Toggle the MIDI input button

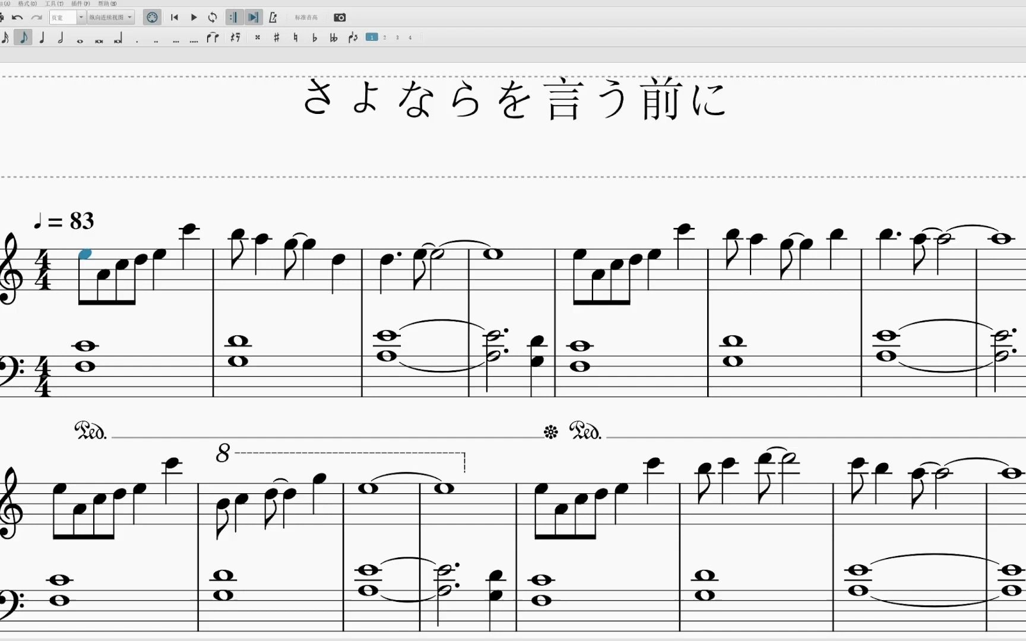coord(152,18)
